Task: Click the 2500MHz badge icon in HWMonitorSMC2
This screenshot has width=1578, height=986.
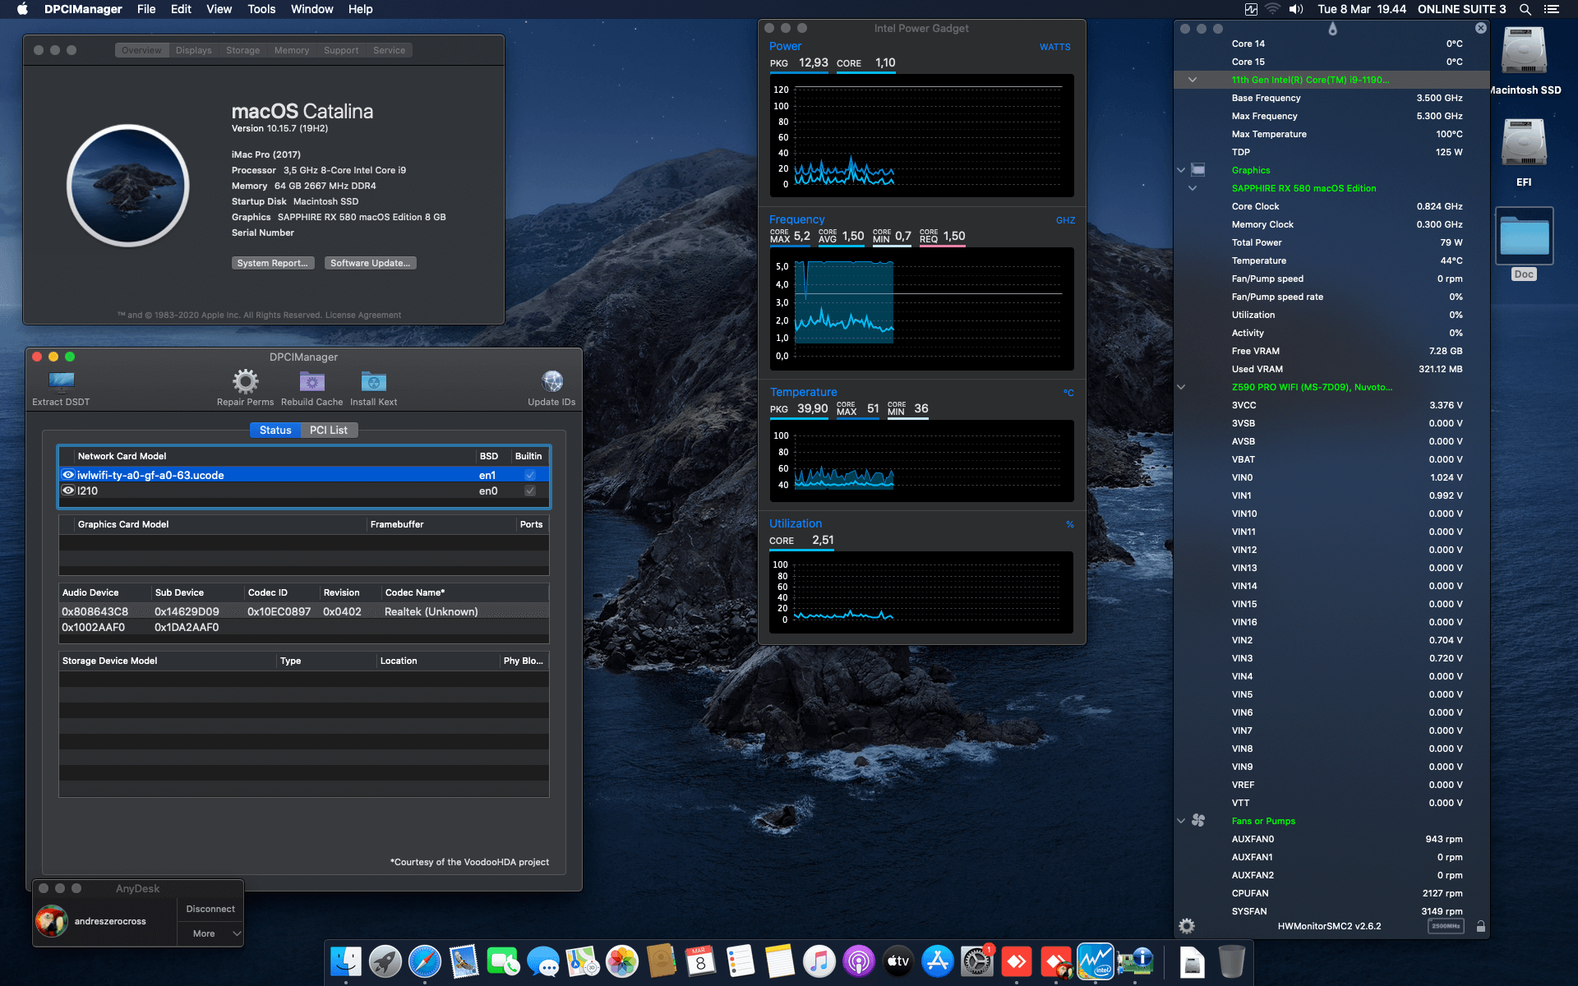Action: 1446,926
